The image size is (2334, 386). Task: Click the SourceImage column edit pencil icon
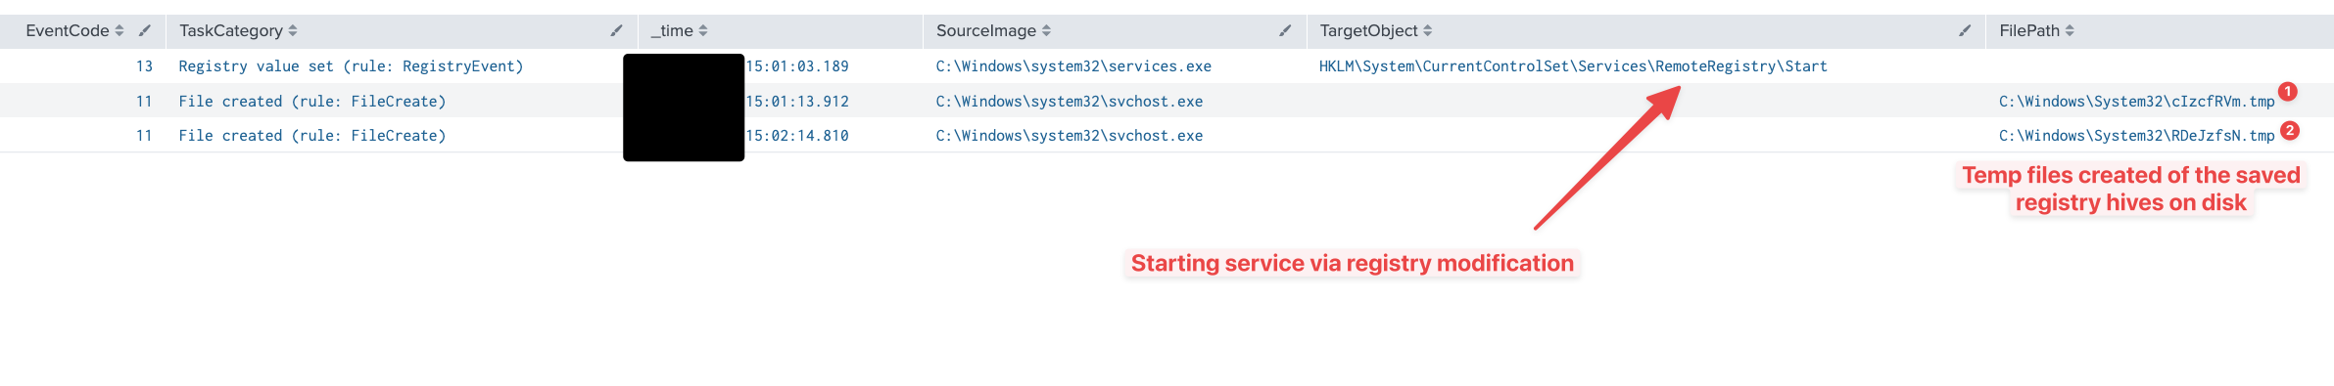point(1285,30)
